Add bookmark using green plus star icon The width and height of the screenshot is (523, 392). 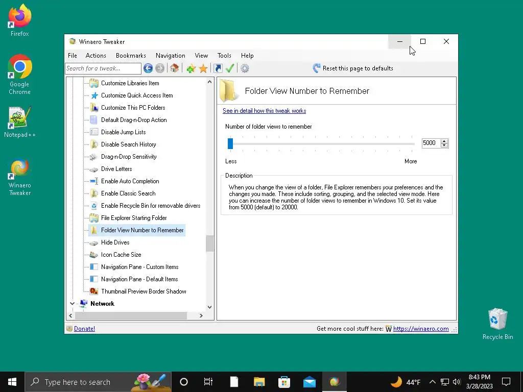tap(191, 68)
